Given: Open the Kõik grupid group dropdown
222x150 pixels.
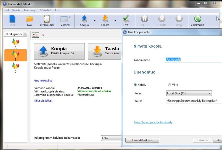Looking at the screenshot, I should coord(15,34).
